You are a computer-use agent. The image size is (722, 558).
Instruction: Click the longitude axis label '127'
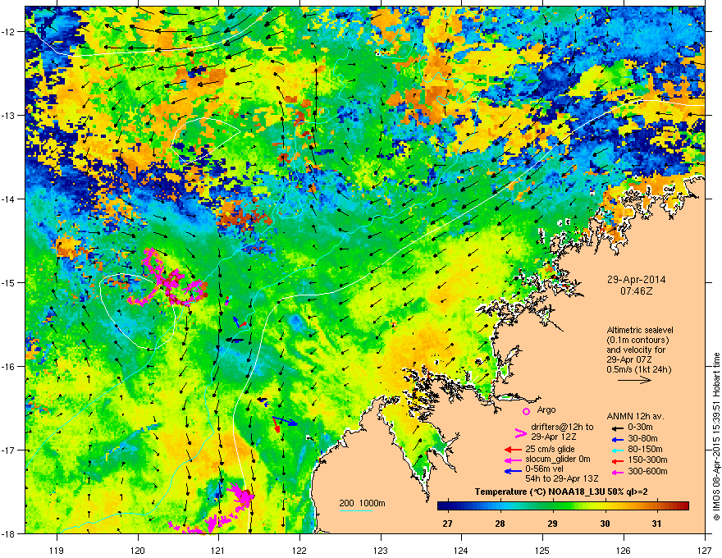(x=705, y=550)
